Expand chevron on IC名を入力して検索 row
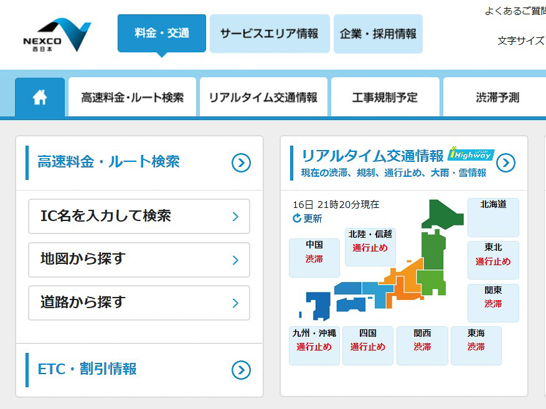This screenshot has width=546, height=409. click(x=235, y=217)
